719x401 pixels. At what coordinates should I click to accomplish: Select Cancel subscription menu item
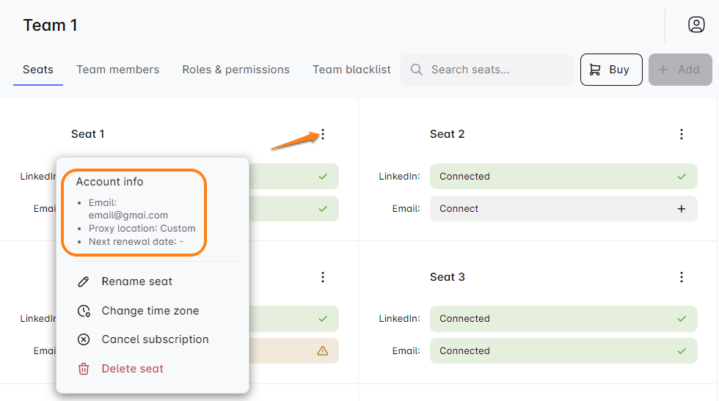click(x=155, y=339)
